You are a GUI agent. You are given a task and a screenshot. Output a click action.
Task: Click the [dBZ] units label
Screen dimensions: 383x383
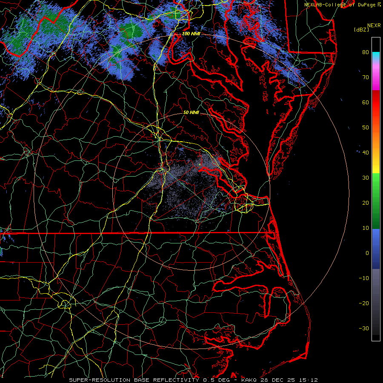(x=361, y=30)
